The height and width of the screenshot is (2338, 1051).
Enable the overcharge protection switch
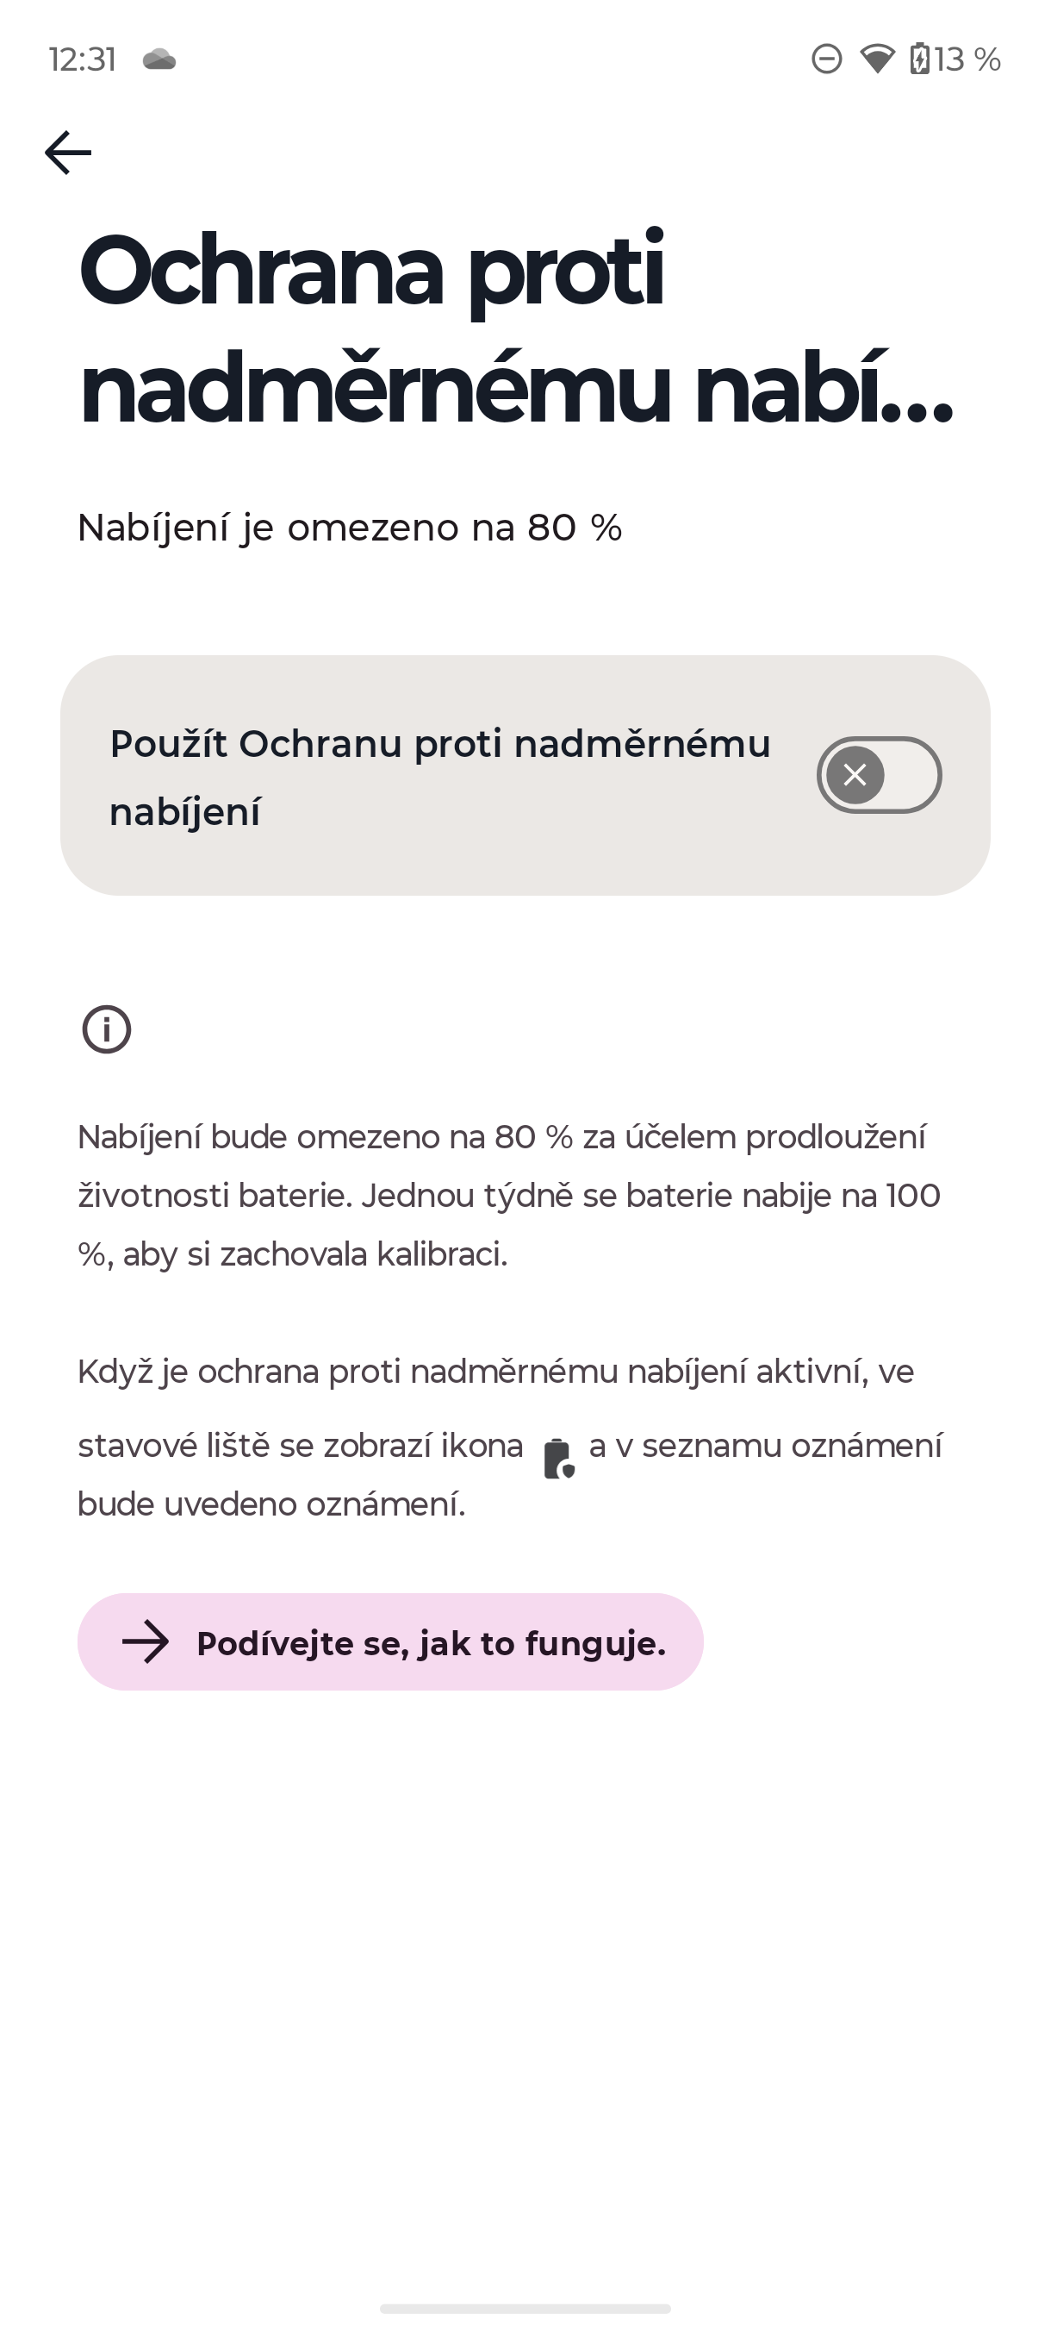(879, 775)
